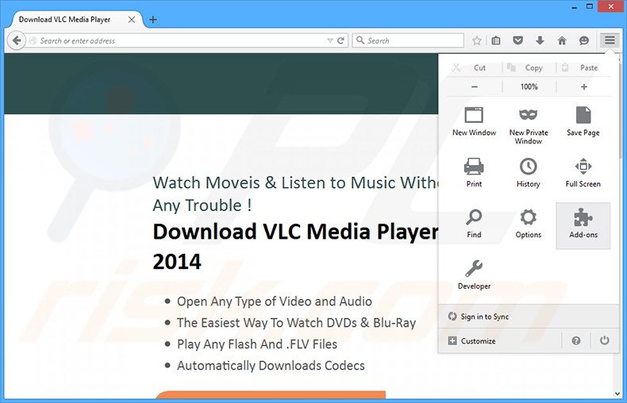Open the Downloads arrow
This screenshot has width=627, height=403.
coord(540,40)
